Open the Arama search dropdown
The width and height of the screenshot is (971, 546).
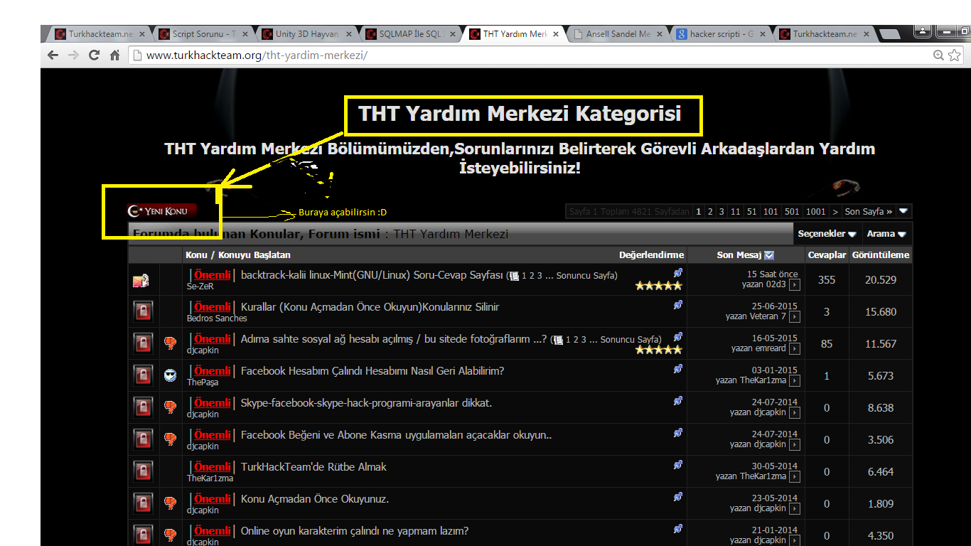(886, 234)
